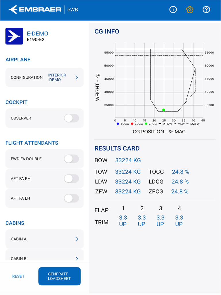Open help with the question mark icon
The image size is (221, 295).
click(206, 10)
